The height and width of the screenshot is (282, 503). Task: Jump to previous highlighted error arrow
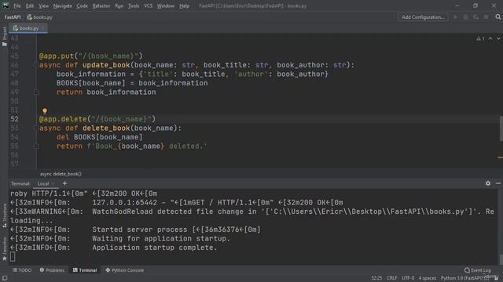pyautogui.click(x=490, y=38)
